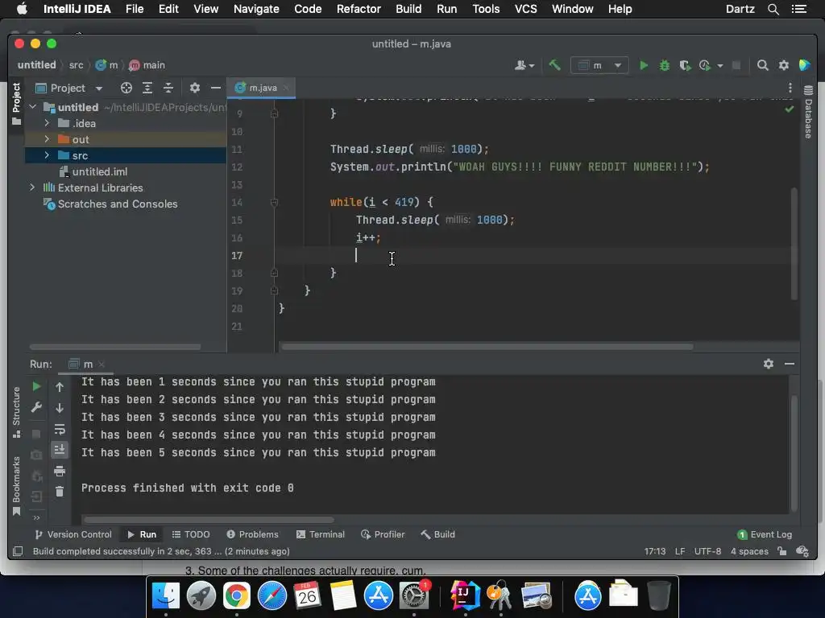
Task: Open the macOS Spotlight search in the menu bar
Action: pyautogui.click(x=773, y=9)
